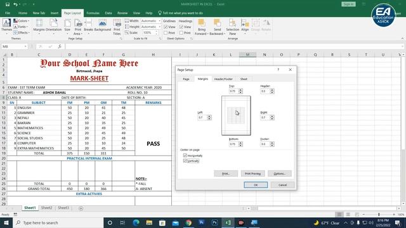Click the Options... button

(x=280, y=174)
